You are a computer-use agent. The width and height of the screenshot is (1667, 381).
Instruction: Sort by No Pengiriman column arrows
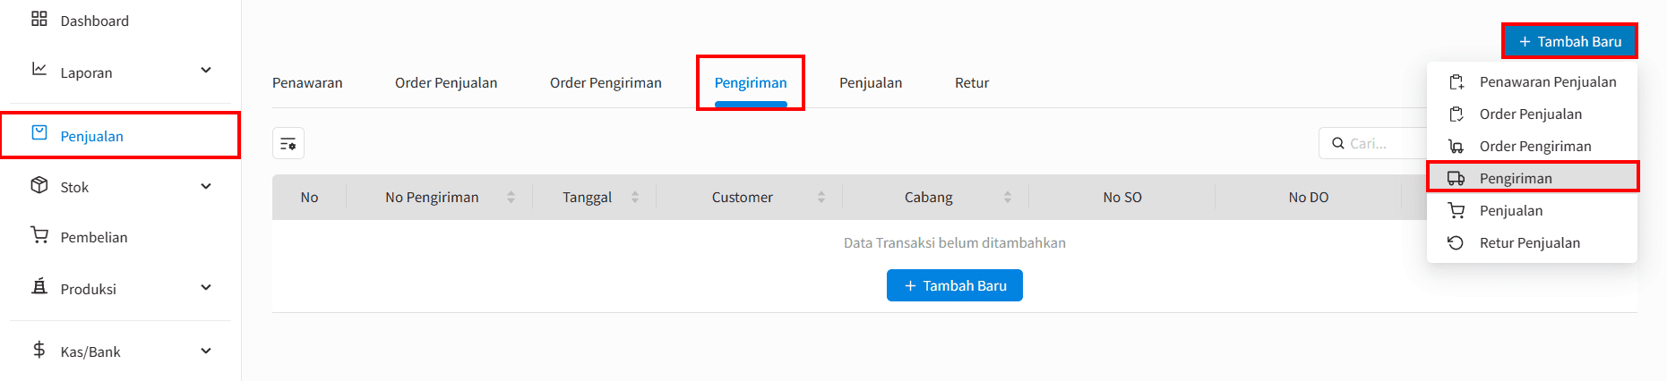point(511,197)
